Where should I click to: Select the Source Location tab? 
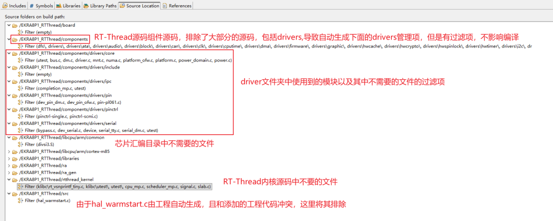(139, 6)
